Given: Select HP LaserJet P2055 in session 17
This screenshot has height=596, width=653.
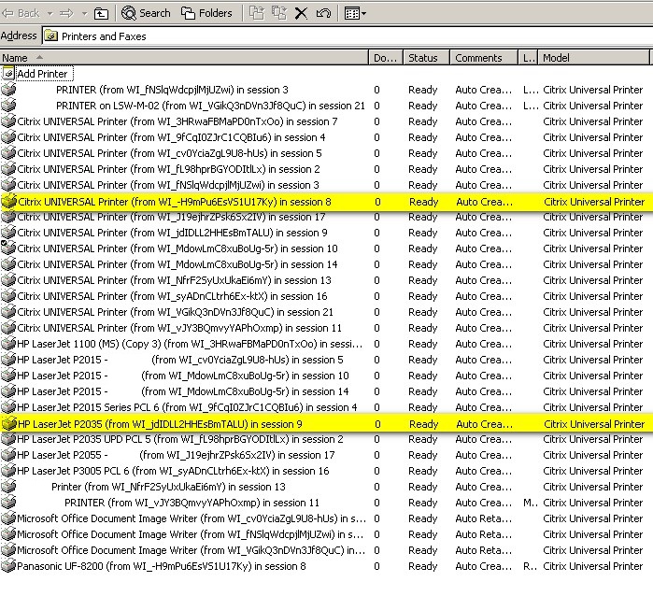Looking at the screenshot, I should coord(176,455).
